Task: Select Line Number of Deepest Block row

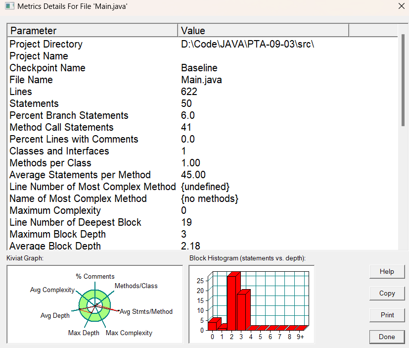Action: (202, 222)
